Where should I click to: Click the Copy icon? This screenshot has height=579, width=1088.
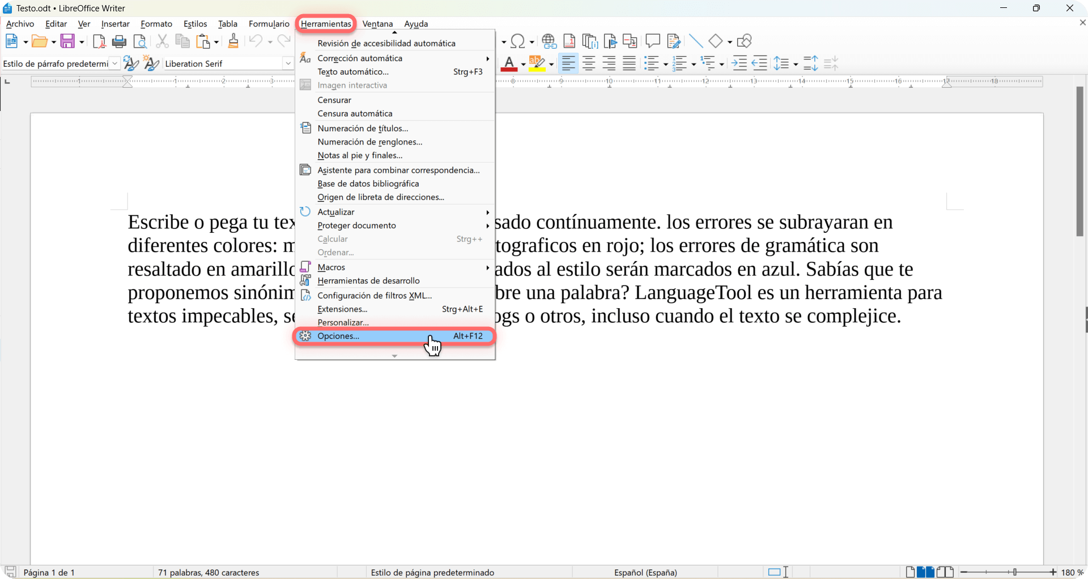click(x=182, y=41)
